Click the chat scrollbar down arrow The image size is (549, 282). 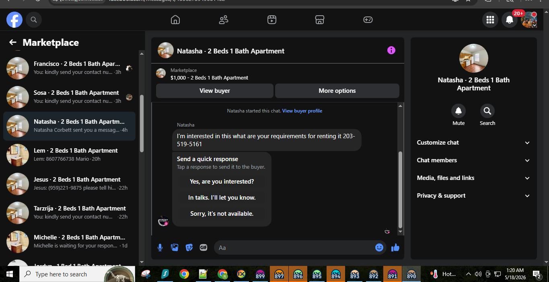[400, 232]
